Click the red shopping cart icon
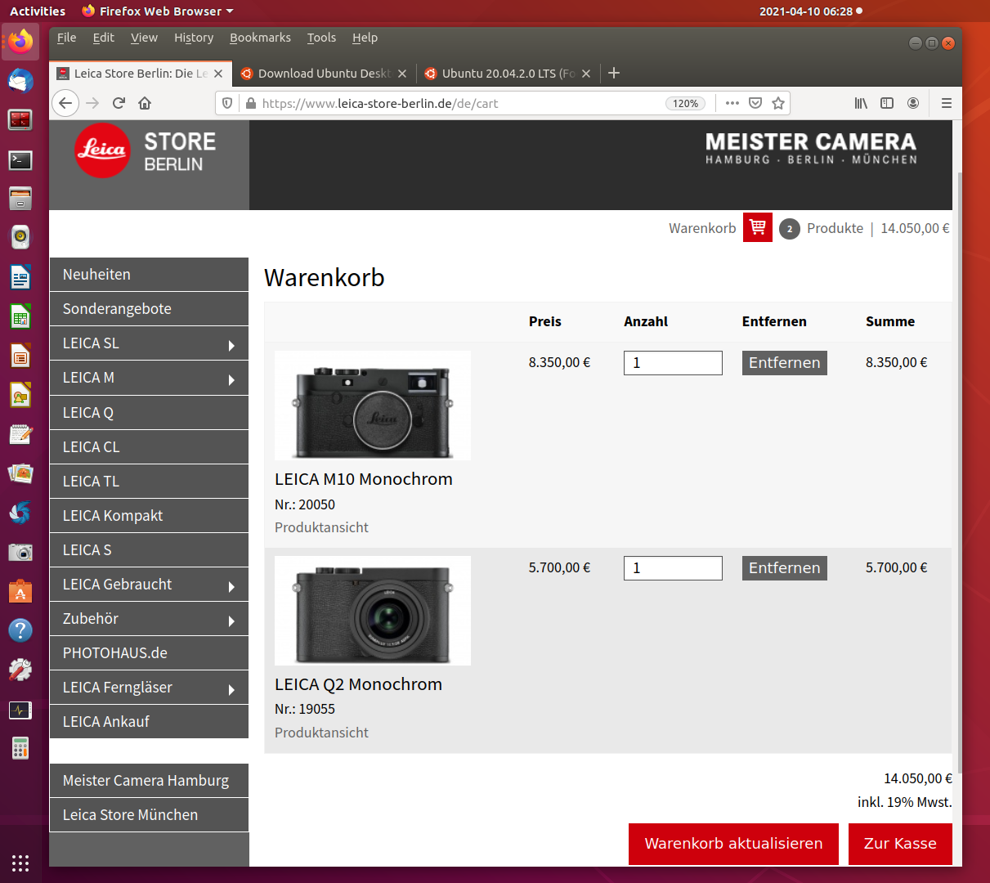The width and height of the screenshot is (990, 883). pyautogui.click(x=758, y=228)
